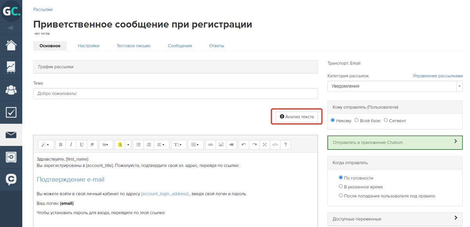Click the Подтверждение e-mail link
Viewport: 470px width, 227px height.
(x=70, y=180)
